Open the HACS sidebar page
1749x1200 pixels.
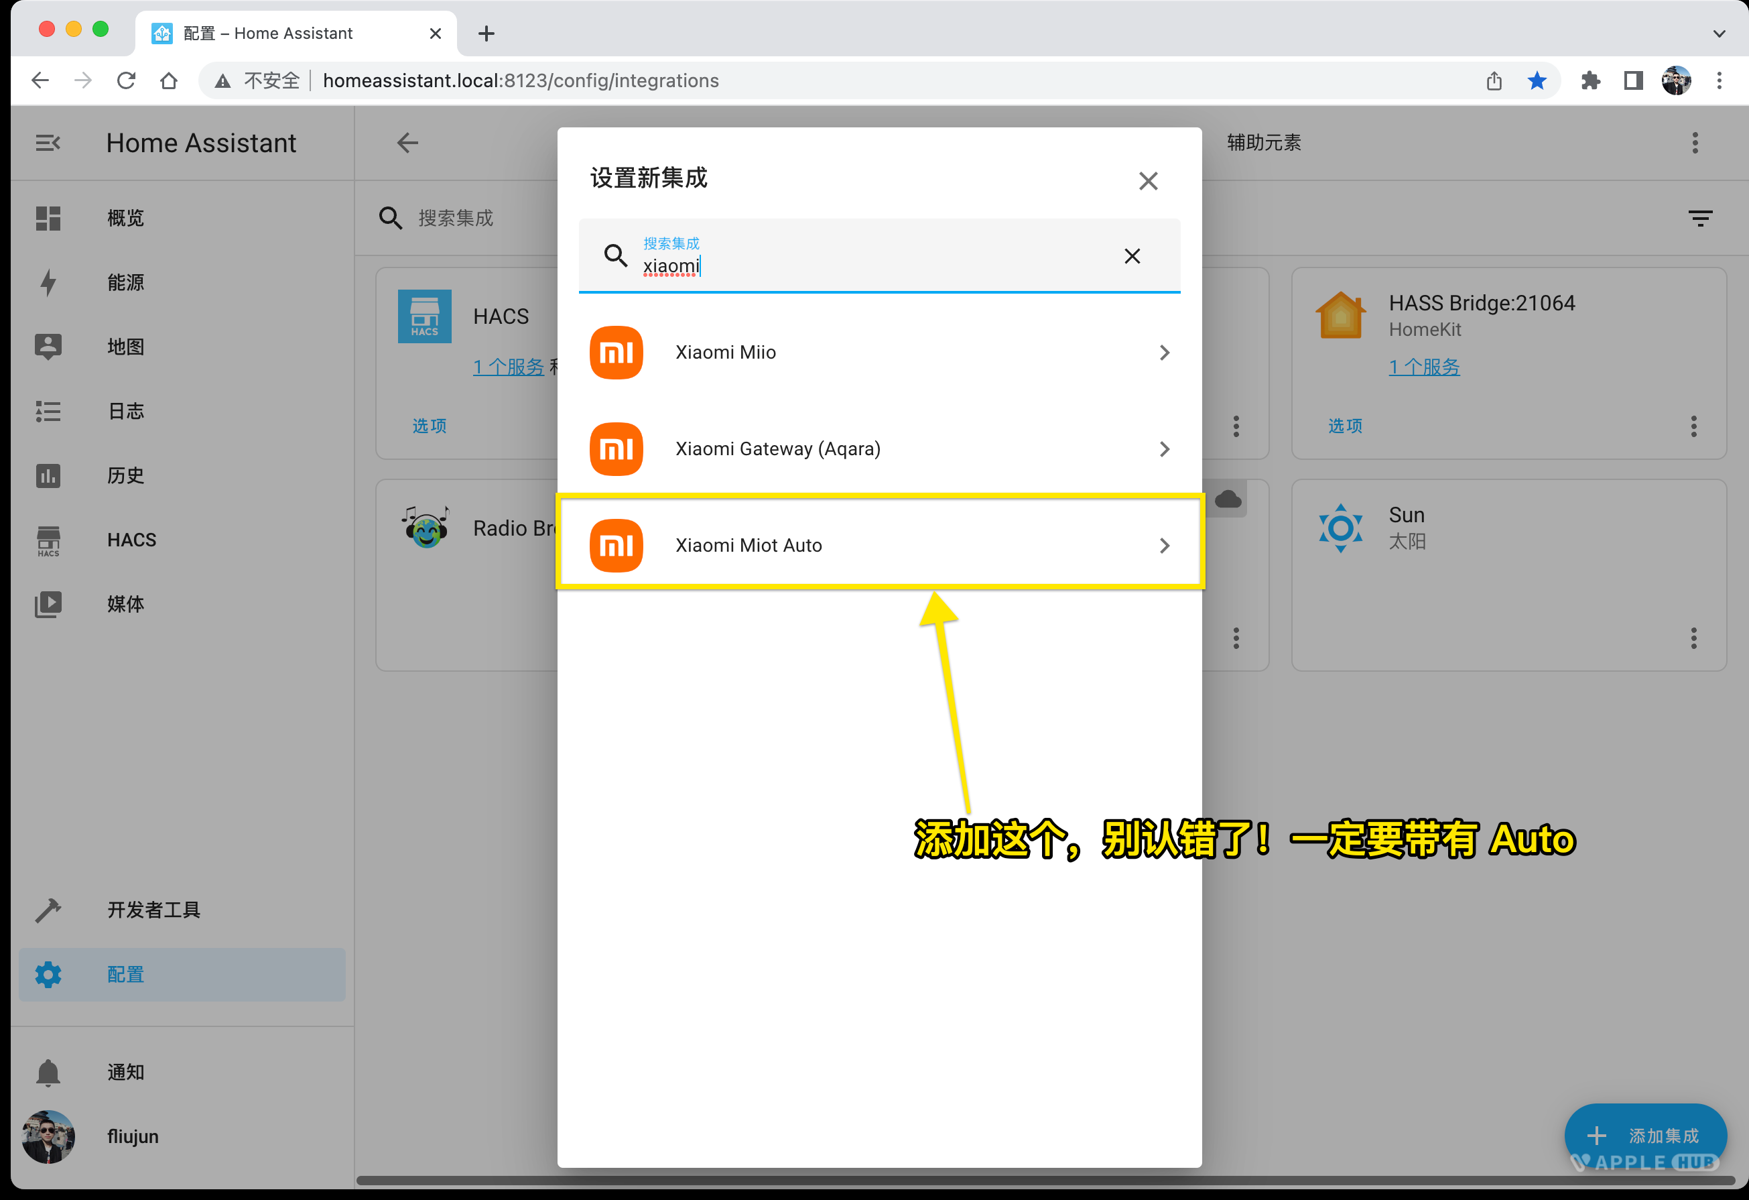pos(131,540)
